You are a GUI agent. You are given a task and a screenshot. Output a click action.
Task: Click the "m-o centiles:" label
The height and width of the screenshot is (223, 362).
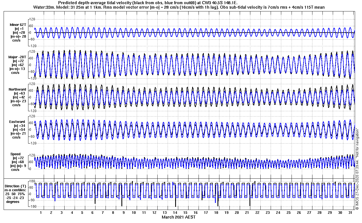click(16, 190)
